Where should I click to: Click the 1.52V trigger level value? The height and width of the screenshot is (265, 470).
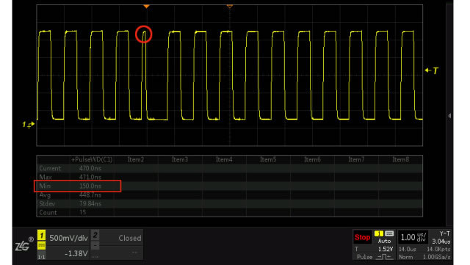(x=386, y=249)
